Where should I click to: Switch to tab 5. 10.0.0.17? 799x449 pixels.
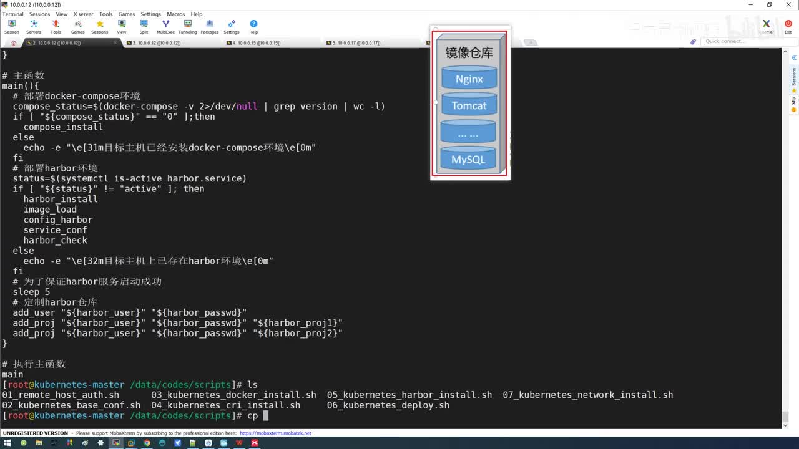tap(373, 43)
